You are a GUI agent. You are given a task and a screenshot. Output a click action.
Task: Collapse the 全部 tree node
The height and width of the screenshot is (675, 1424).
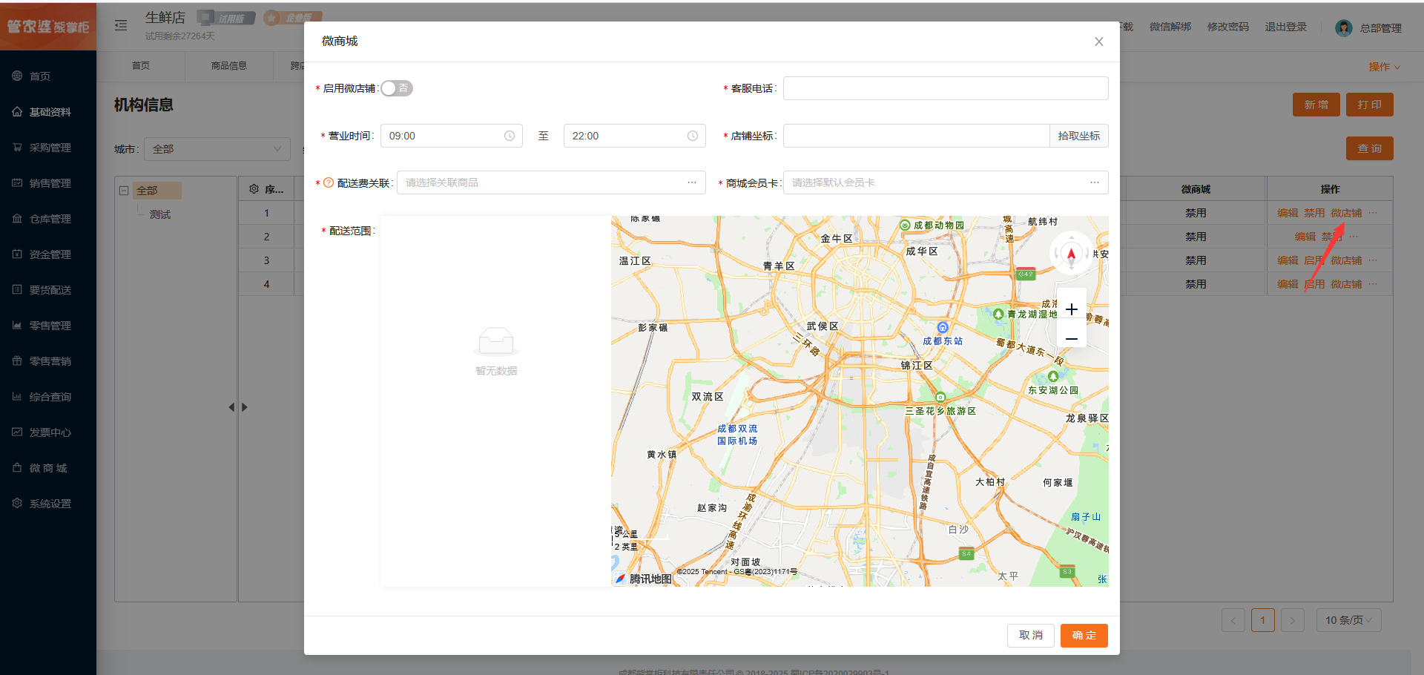coord(124,191)
